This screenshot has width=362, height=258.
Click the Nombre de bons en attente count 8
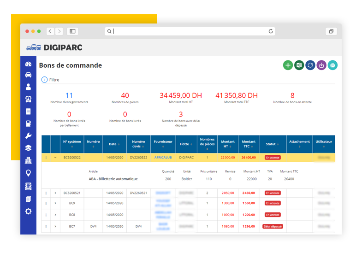tap(292, 95)
